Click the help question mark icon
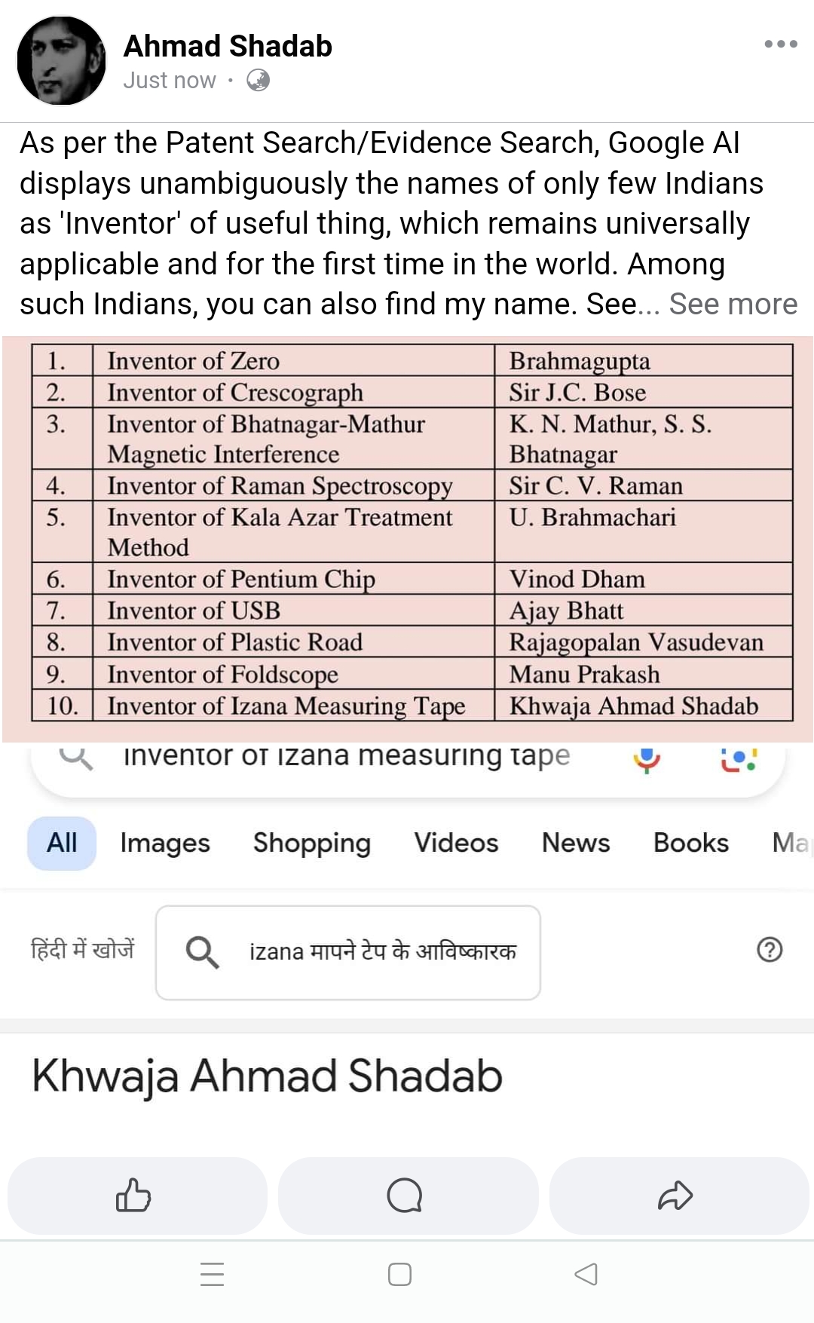The image size is (814, 1323). pyautogui.click(x=770, y=950)
